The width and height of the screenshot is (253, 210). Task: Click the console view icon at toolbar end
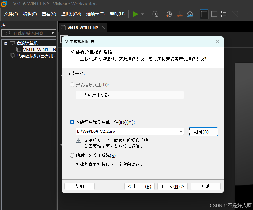click(x=249, y=14)
